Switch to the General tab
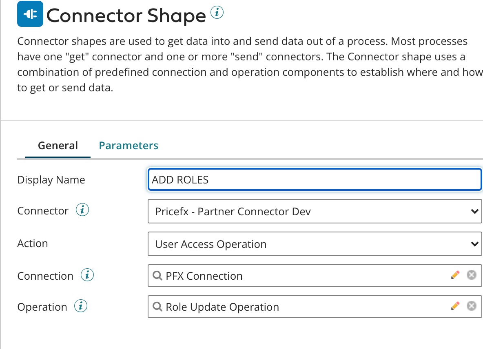The width and height of the screenshot is (483, 349). click(58, 146)
